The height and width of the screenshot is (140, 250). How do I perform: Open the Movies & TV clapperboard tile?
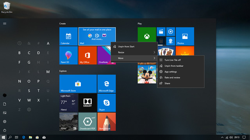point(161,31)
